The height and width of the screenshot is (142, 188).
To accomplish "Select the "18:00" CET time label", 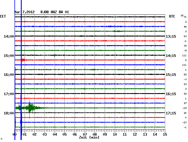I will [9, 113].
